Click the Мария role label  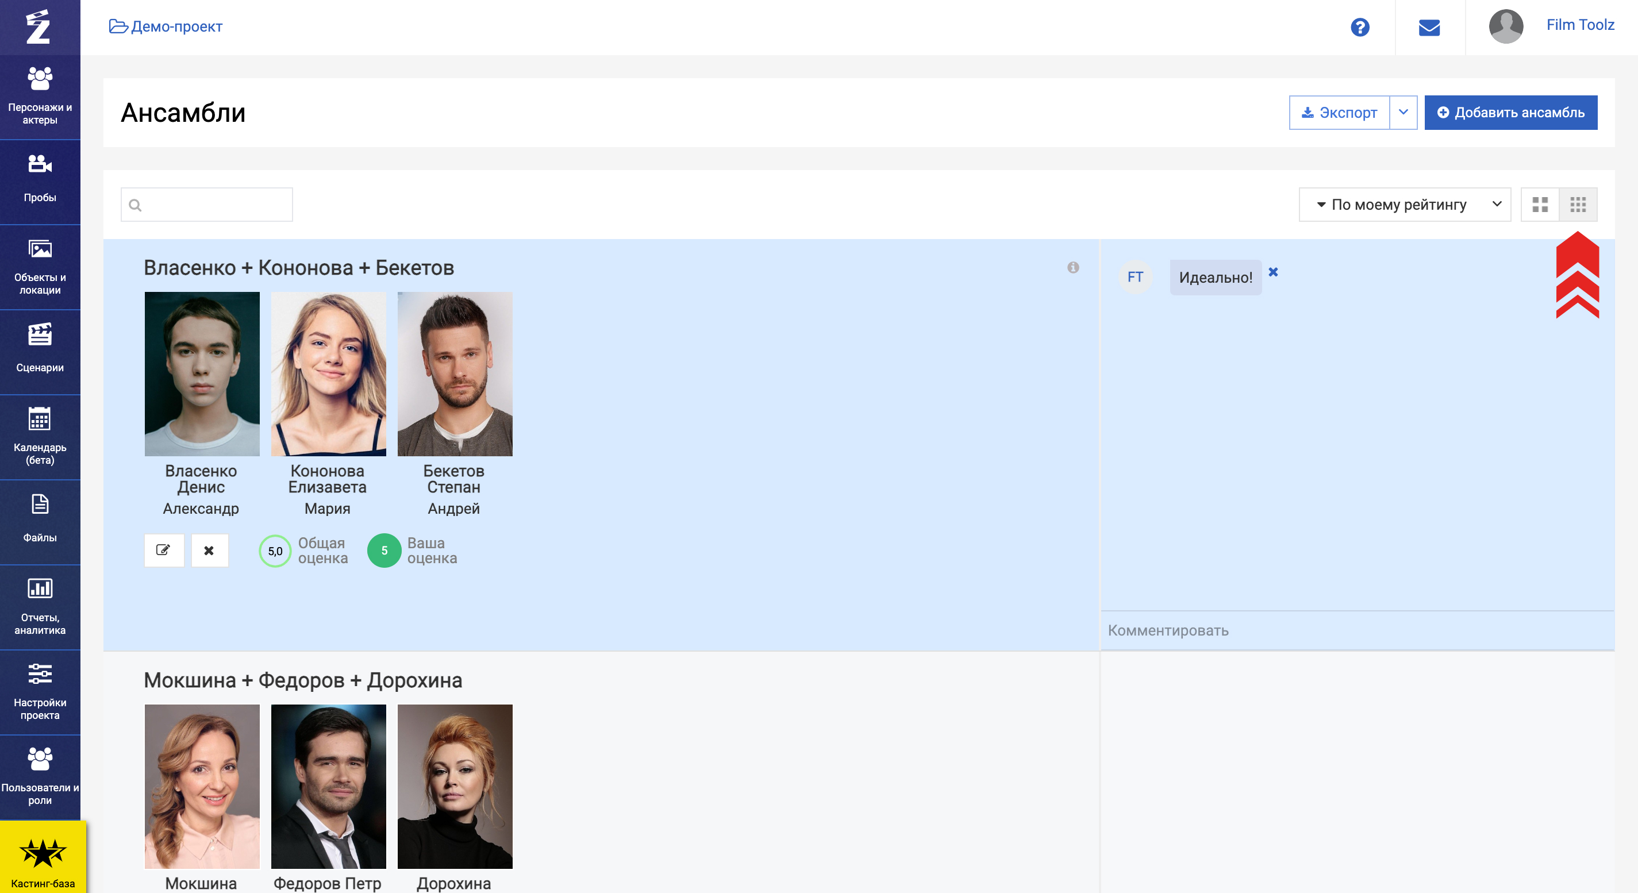coord(327,509)
